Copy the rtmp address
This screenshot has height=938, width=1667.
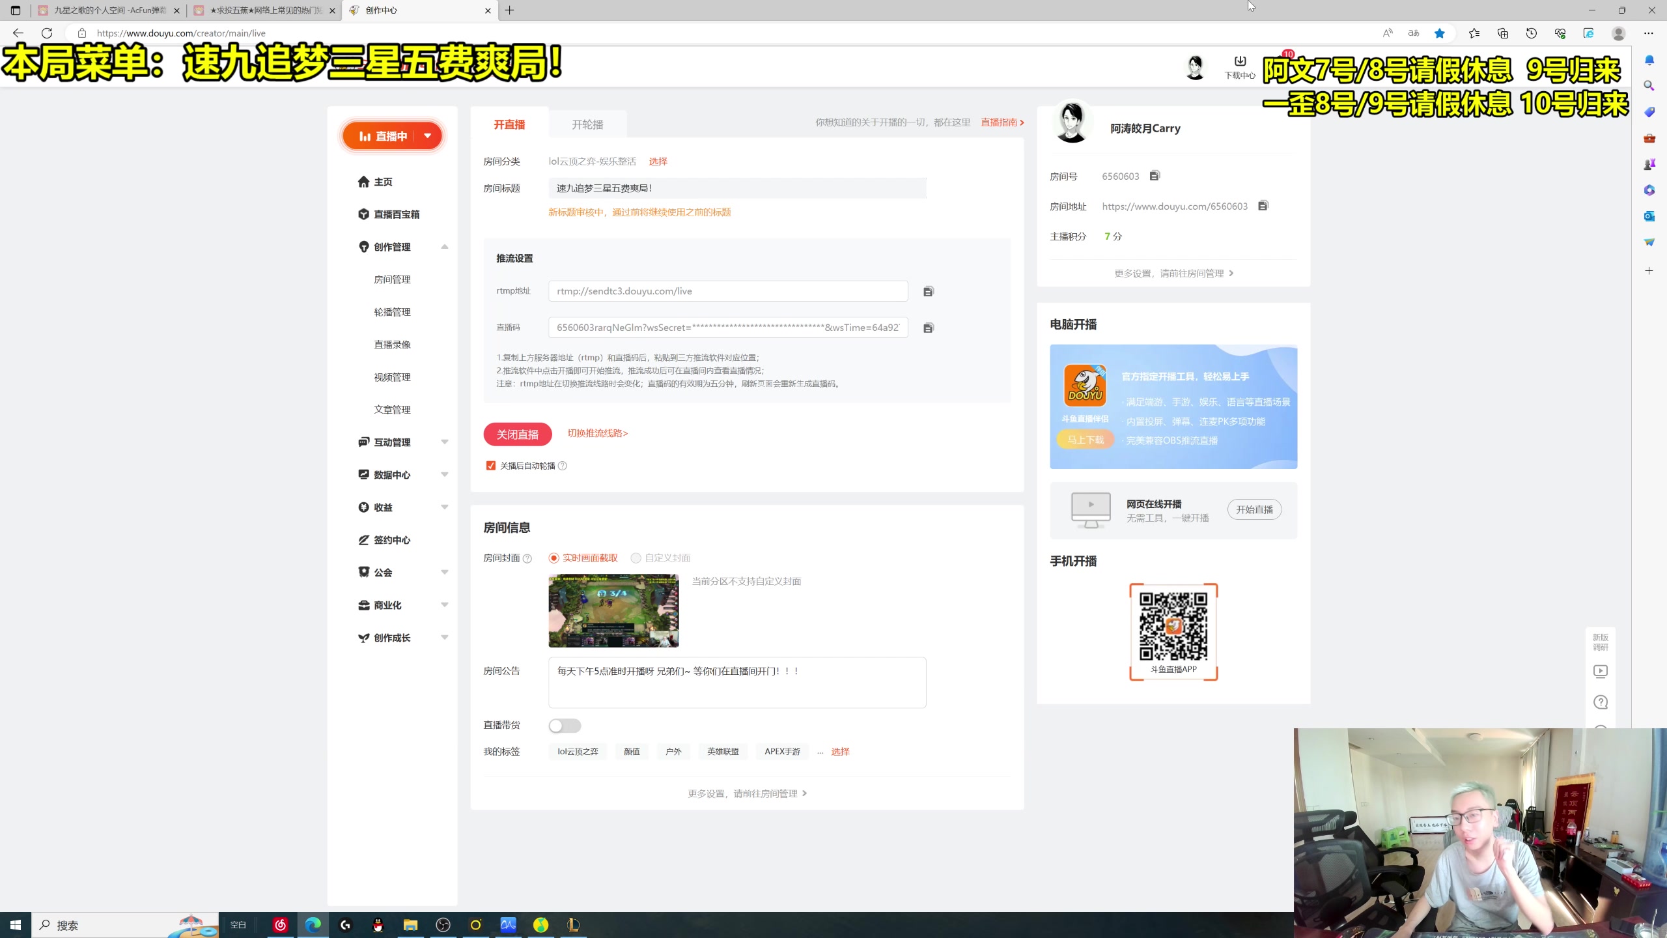pos(929,291)
